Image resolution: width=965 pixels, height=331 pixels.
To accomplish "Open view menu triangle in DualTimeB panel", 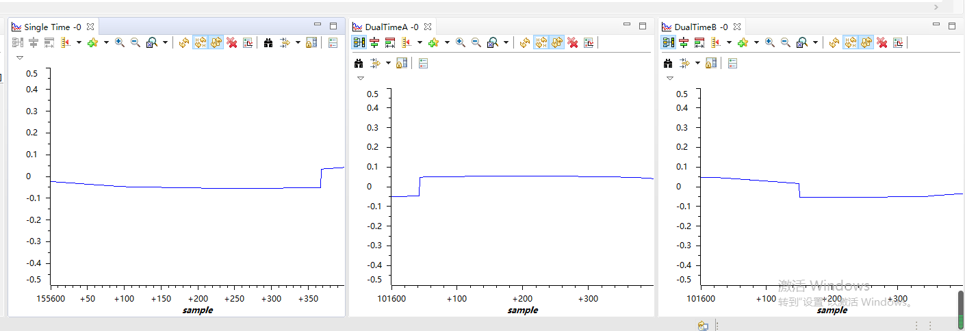I will [x=670, y=79].
